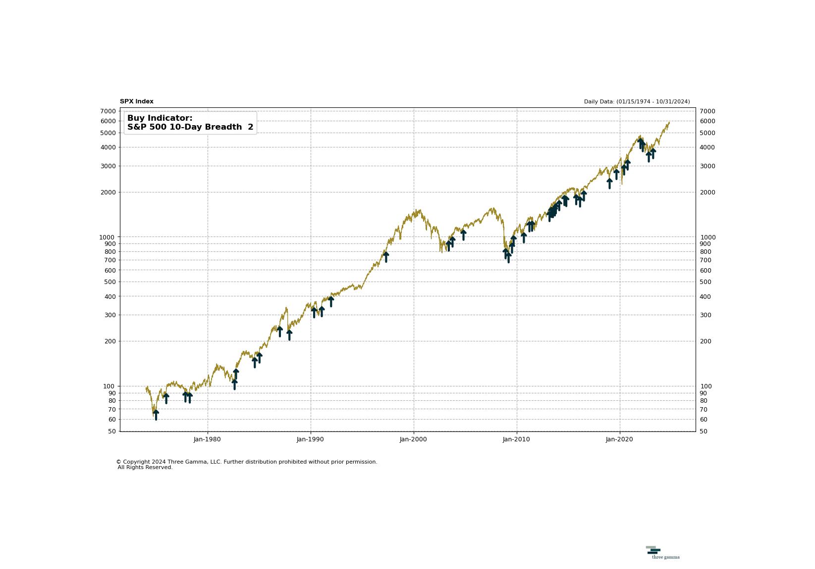The width and height of the screenshot is (815, 569).
Task: Click the buy arrow near early 2019
Action: pyautogui.click(x=609, y=183)
